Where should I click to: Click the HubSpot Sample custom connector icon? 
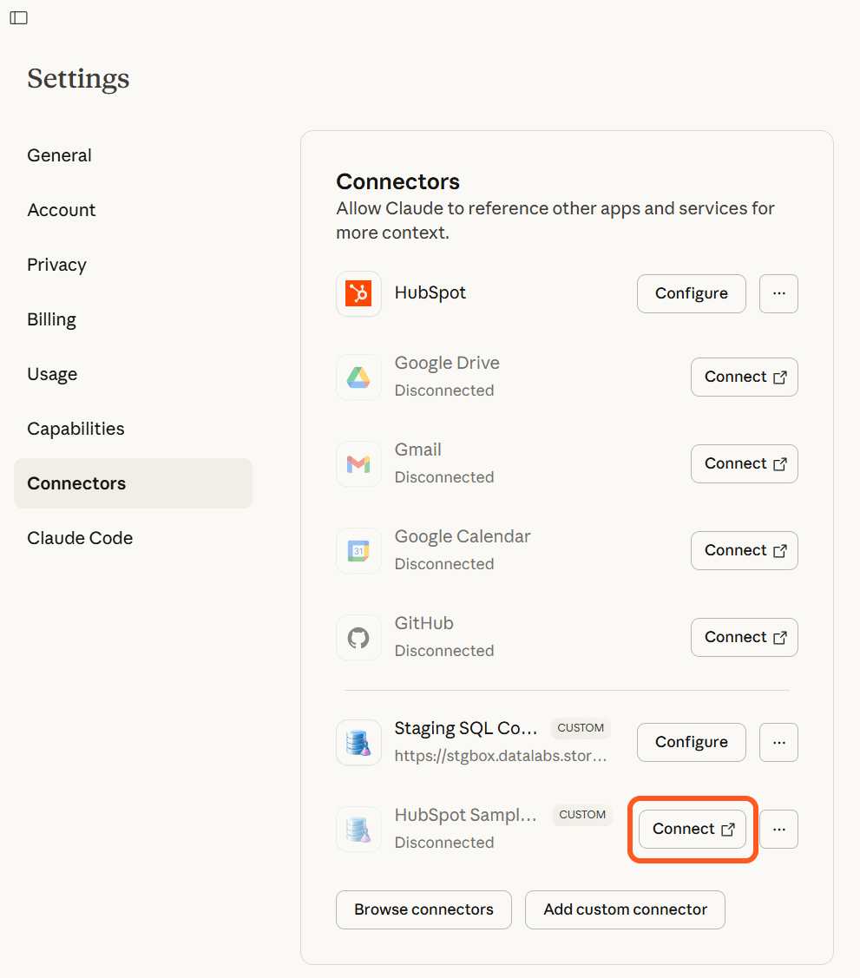(358, 829)
